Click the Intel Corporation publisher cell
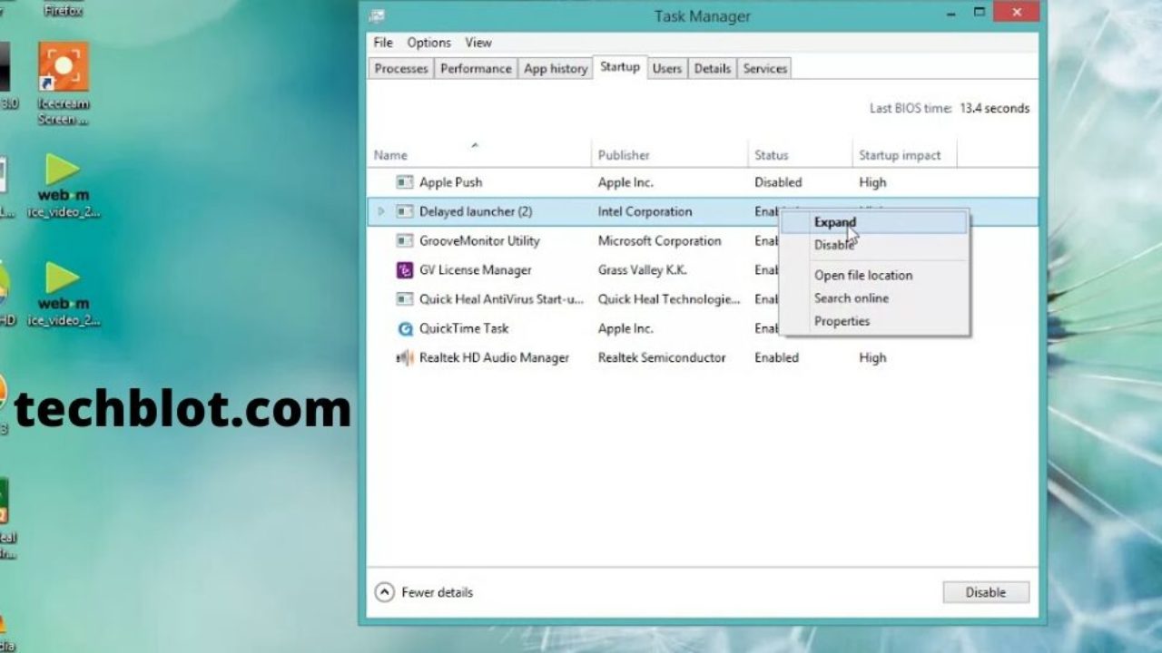Screen dimensions: 1162x653 [x=645, y=211]
